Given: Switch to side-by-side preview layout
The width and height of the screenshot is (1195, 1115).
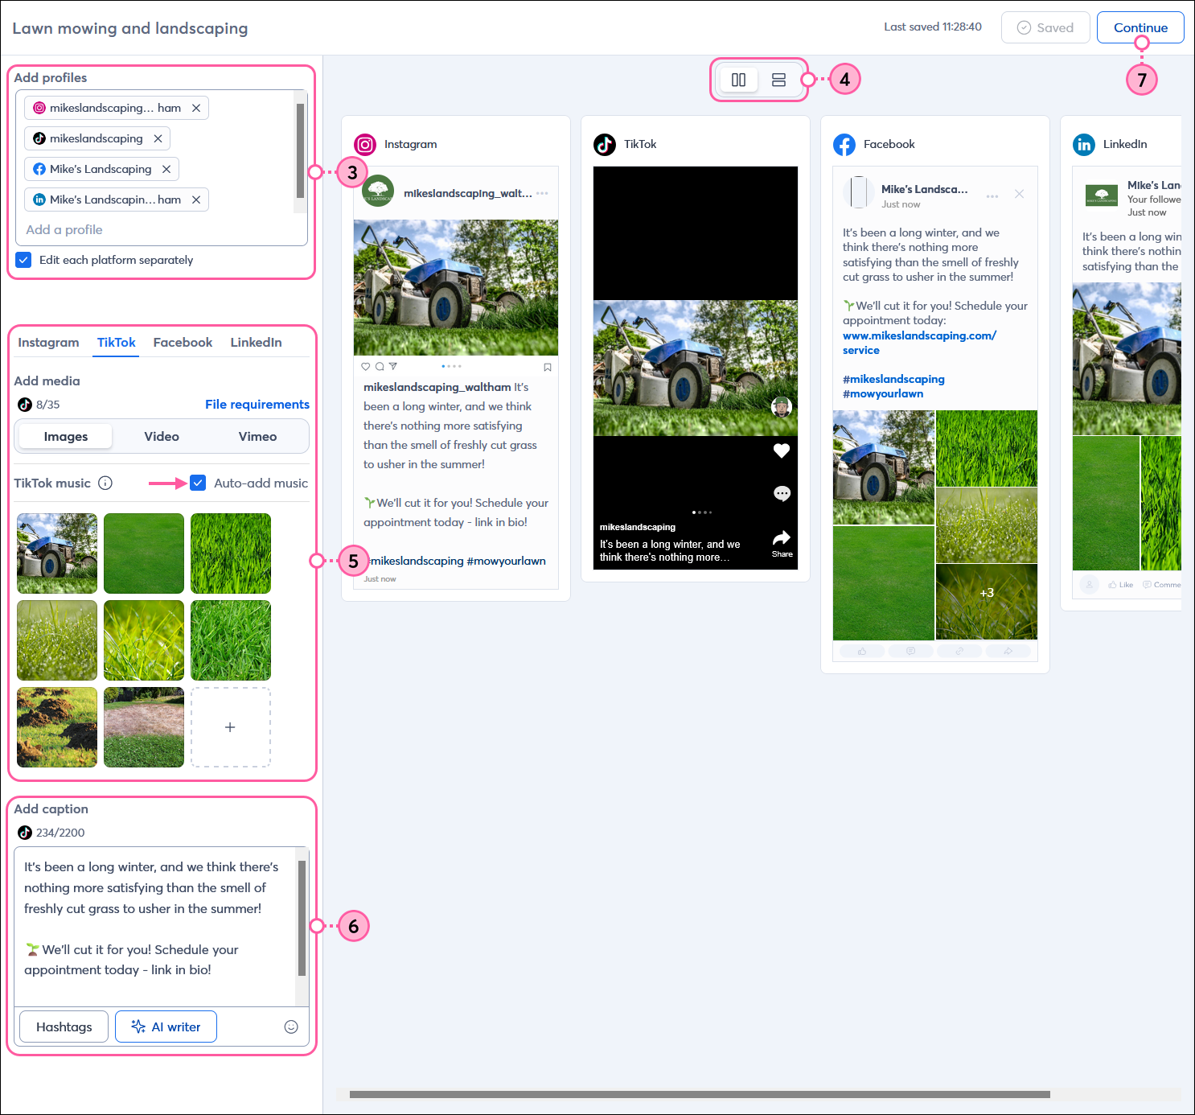Looking at the screenshot, I should point(738,79).
